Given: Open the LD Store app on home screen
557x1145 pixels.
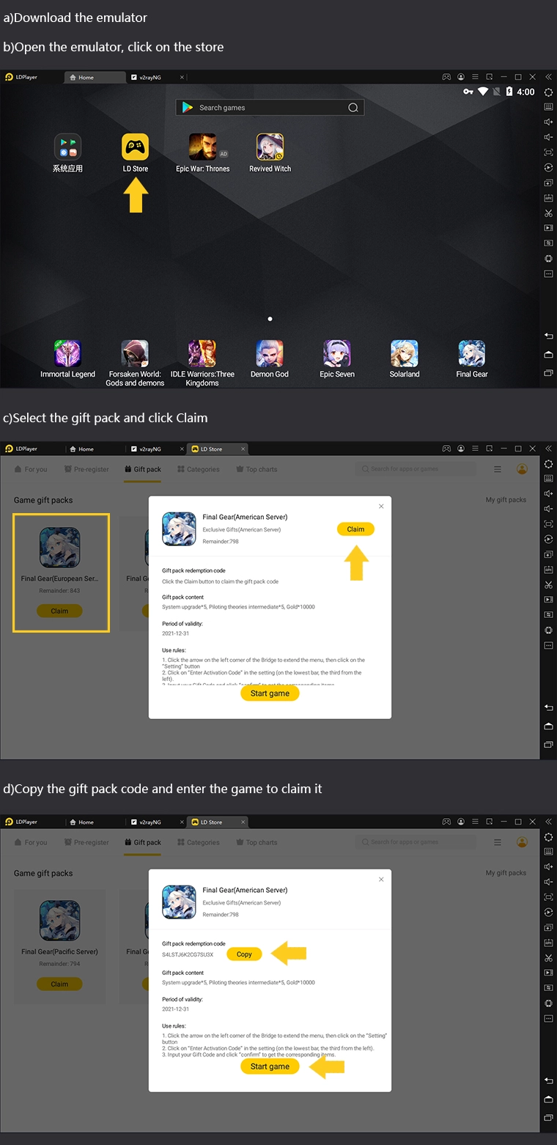Looking at the screenshot, I should click(135, 147).
